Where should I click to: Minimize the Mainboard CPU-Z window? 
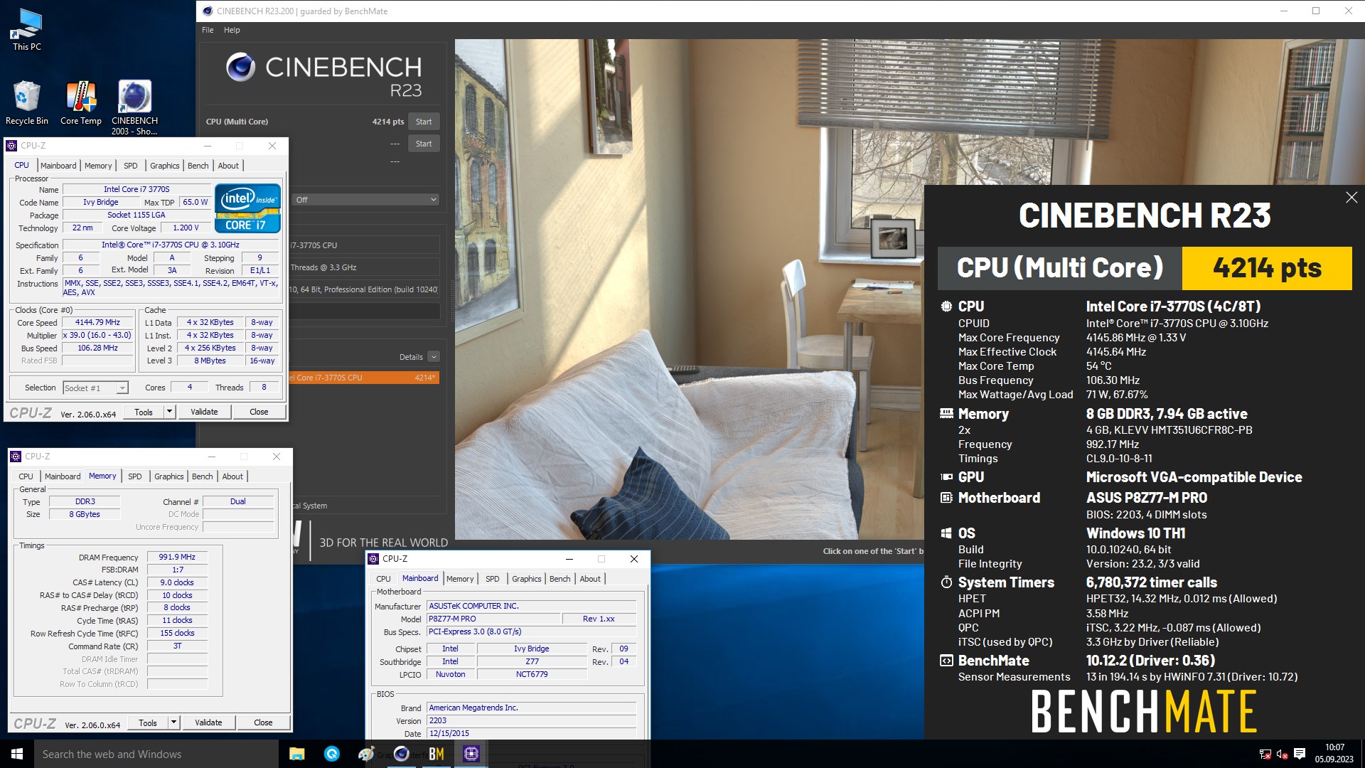click(x=569, y=559)
